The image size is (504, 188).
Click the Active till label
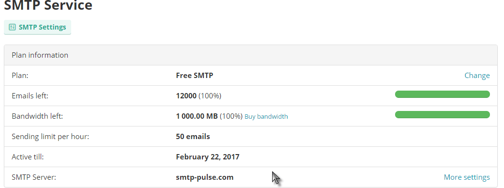(x=28, y=157)
